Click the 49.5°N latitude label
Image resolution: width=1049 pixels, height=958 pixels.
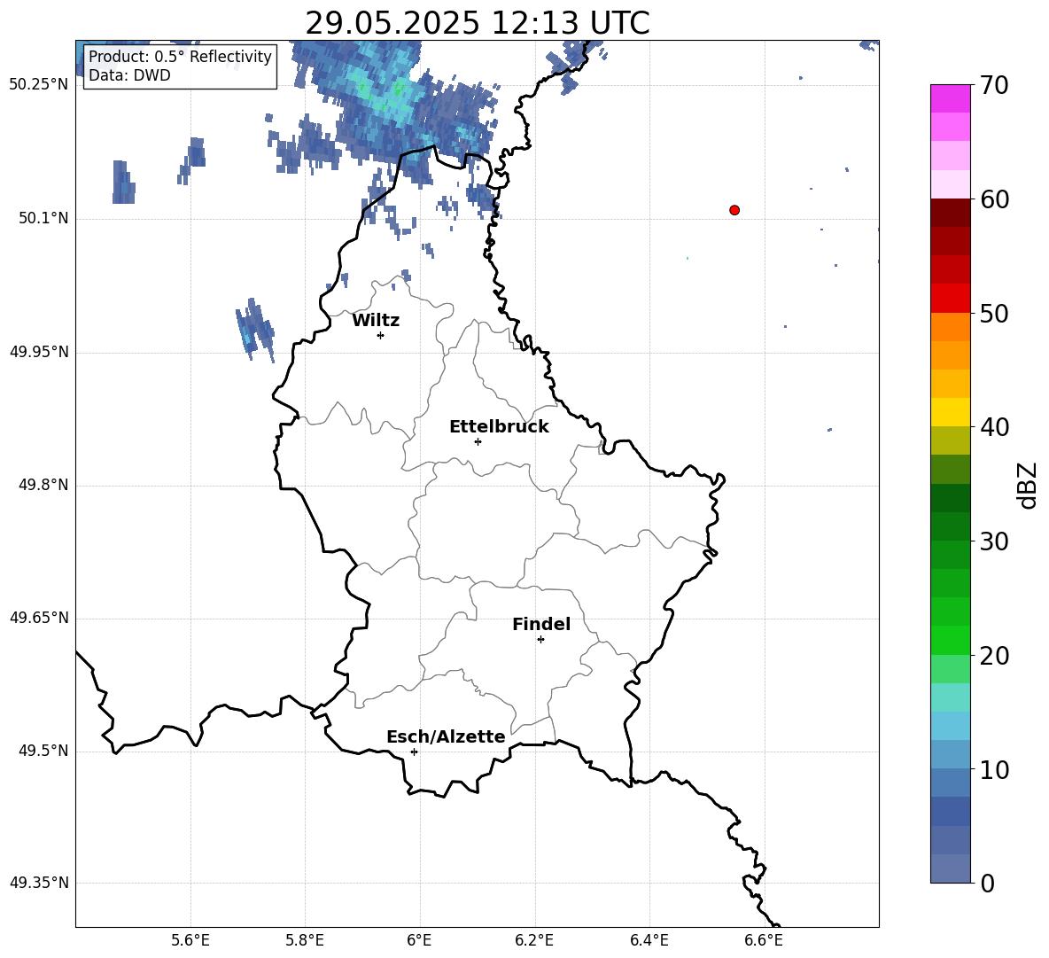(x=43, y=751)
